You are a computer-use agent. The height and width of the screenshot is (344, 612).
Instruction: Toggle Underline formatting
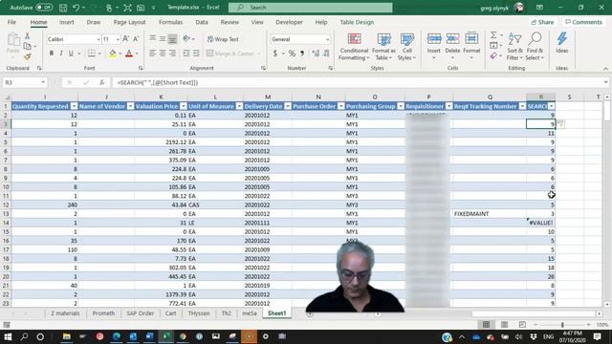[x=71, y=54]
